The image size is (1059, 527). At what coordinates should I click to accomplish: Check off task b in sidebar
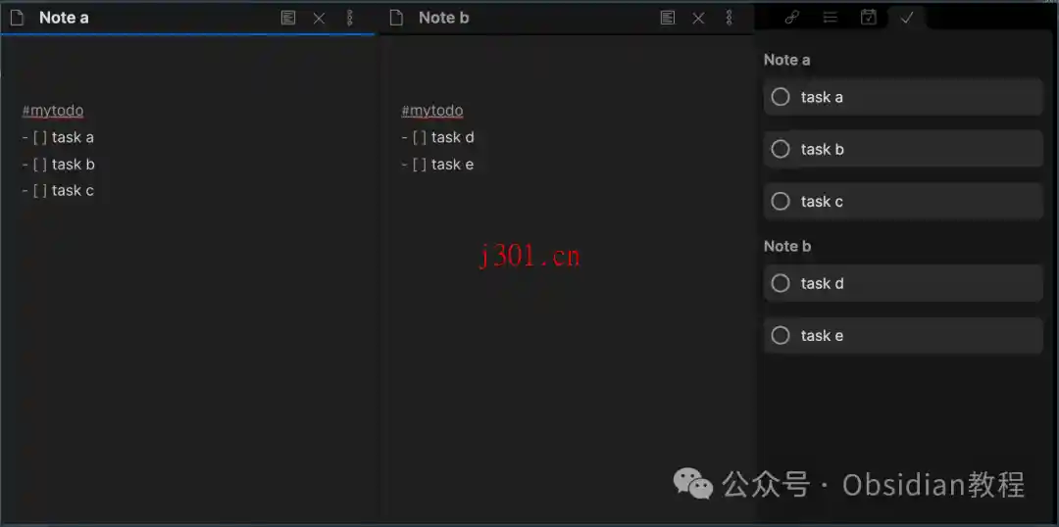[x=781, y=149]
